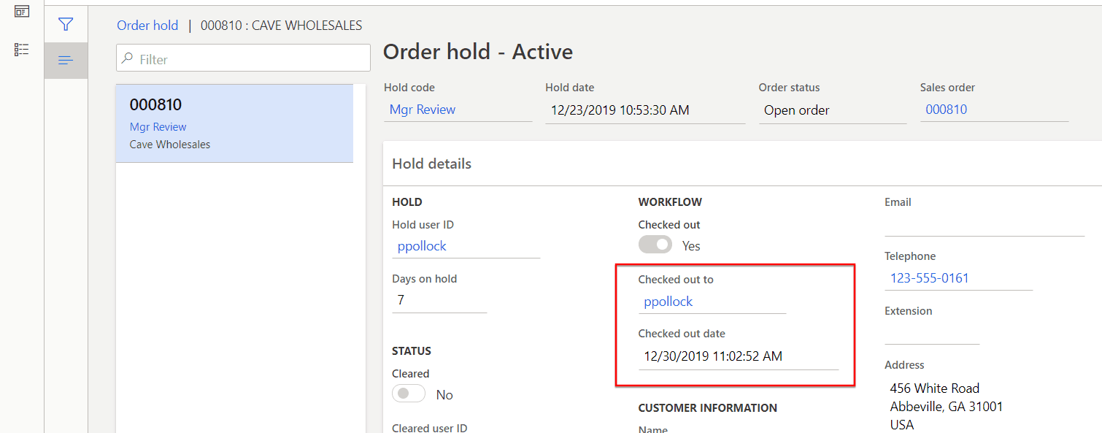The image size is (1102, 433).
Task: Toggle the Cleared switch
Action: pos(409,394)
